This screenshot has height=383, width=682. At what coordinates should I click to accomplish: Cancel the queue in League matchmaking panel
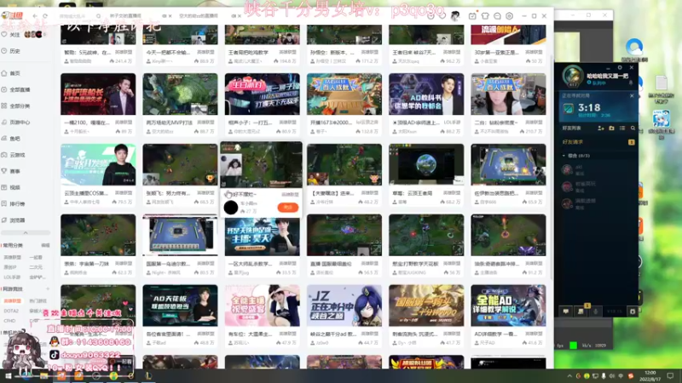coord(632,95)
